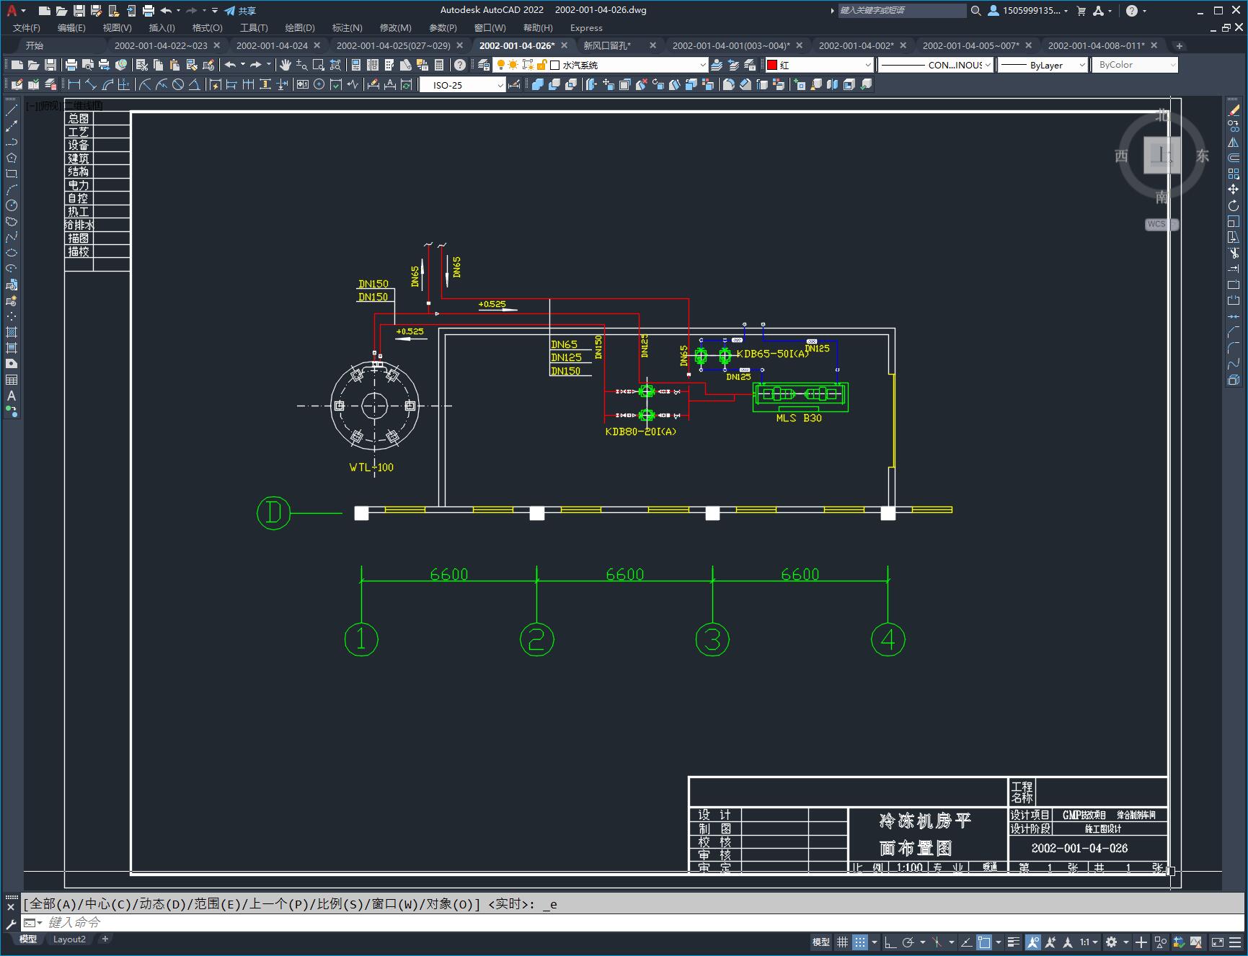Toggle lineweight display in status bar
Viewport: 1248px width, 956px height.
(1014, 942)
